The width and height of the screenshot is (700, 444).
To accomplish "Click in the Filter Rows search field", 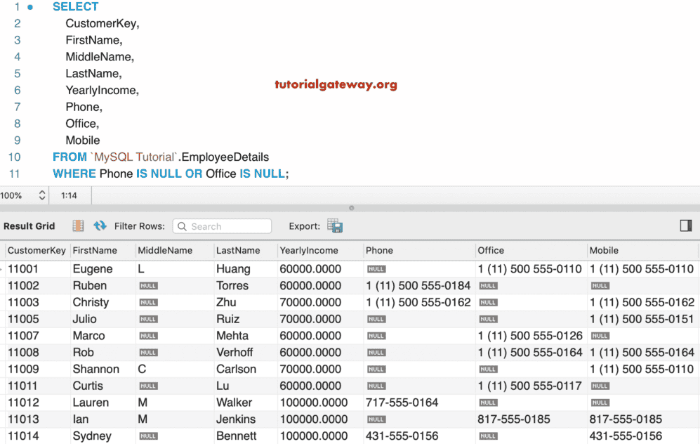I will [x=223, y=226].
